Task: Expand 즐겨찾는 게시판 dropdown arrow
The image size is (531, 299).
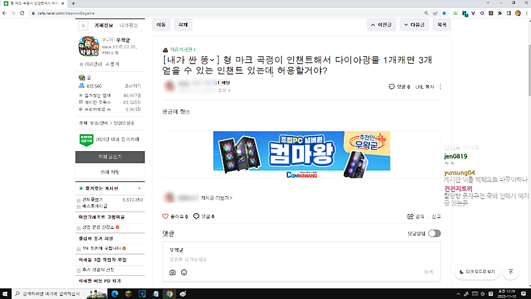Action: 139,188
